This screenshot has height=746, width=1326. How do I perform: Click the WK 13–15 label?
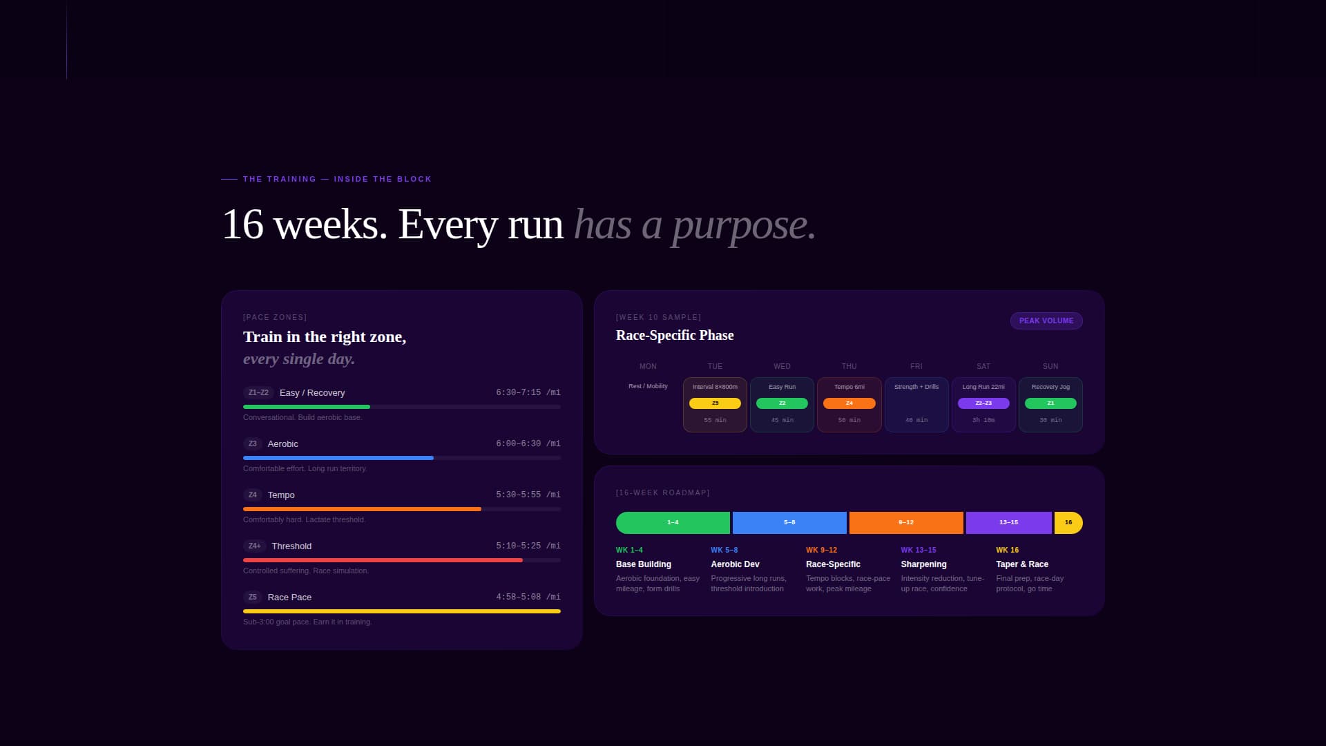click(x=919, y=550)
